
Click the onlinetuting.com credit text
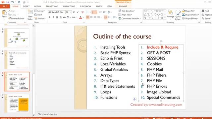156,104
